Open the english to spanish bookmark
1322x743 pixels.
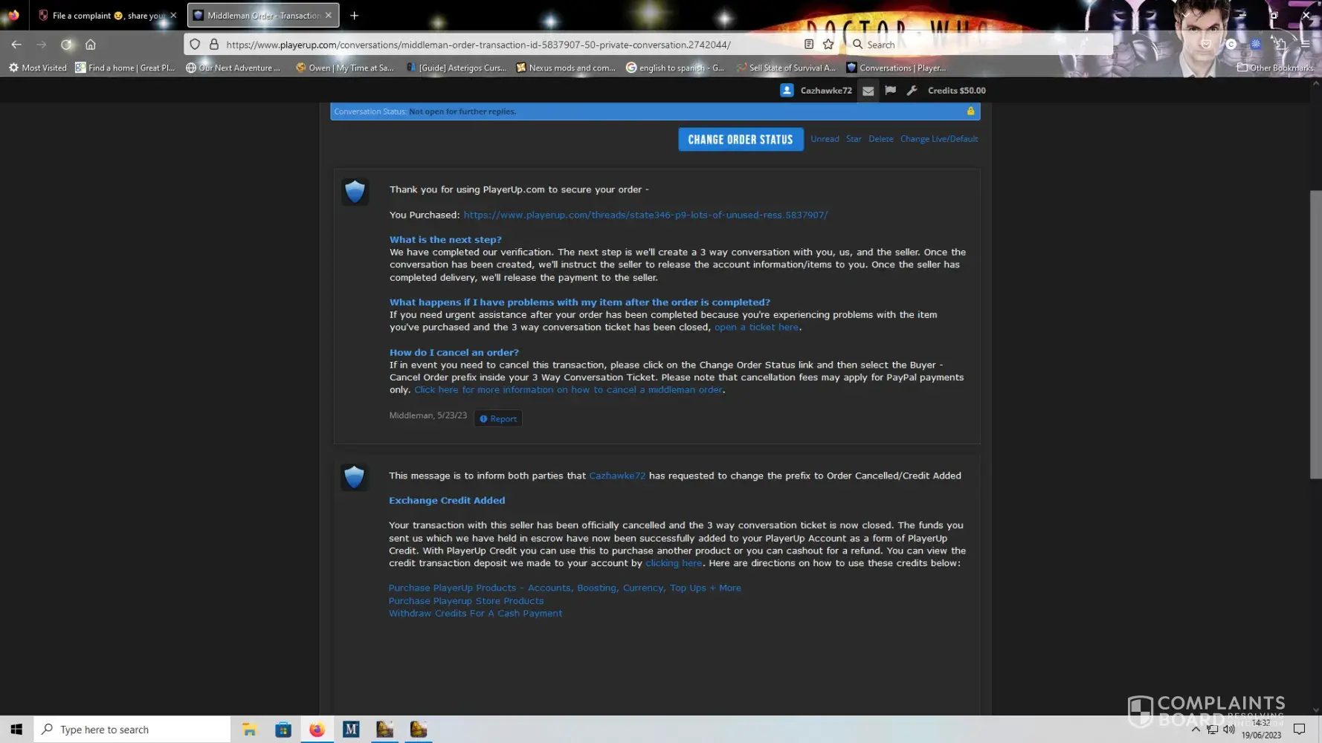[675, 68]
